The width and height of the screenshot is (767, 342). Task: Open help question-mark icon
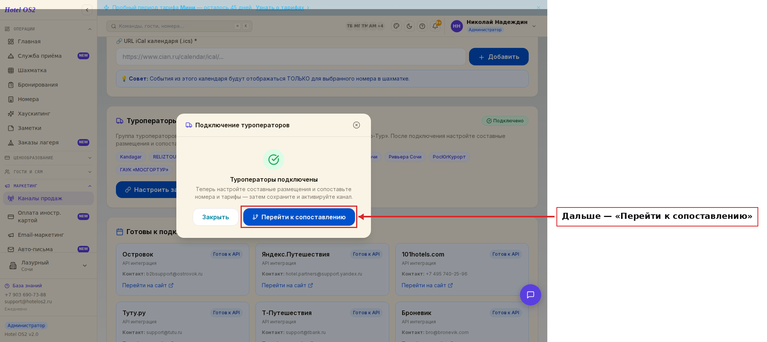point(422,26)
